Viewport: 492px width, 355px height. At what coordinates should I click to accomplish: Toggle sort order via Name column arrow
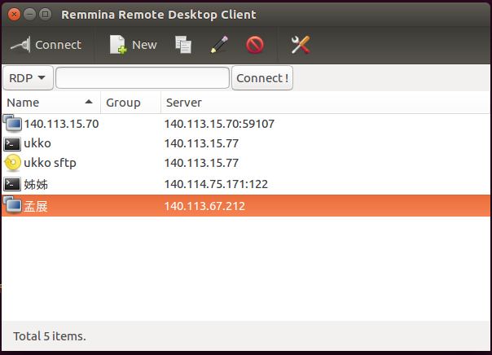[x=89, y=102]
